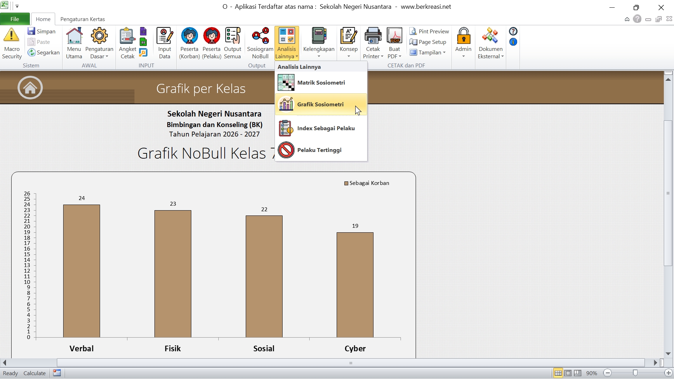Open Menu Utama house icon
The width and height of the screenshot is (674, 379).
coord(74,36)
